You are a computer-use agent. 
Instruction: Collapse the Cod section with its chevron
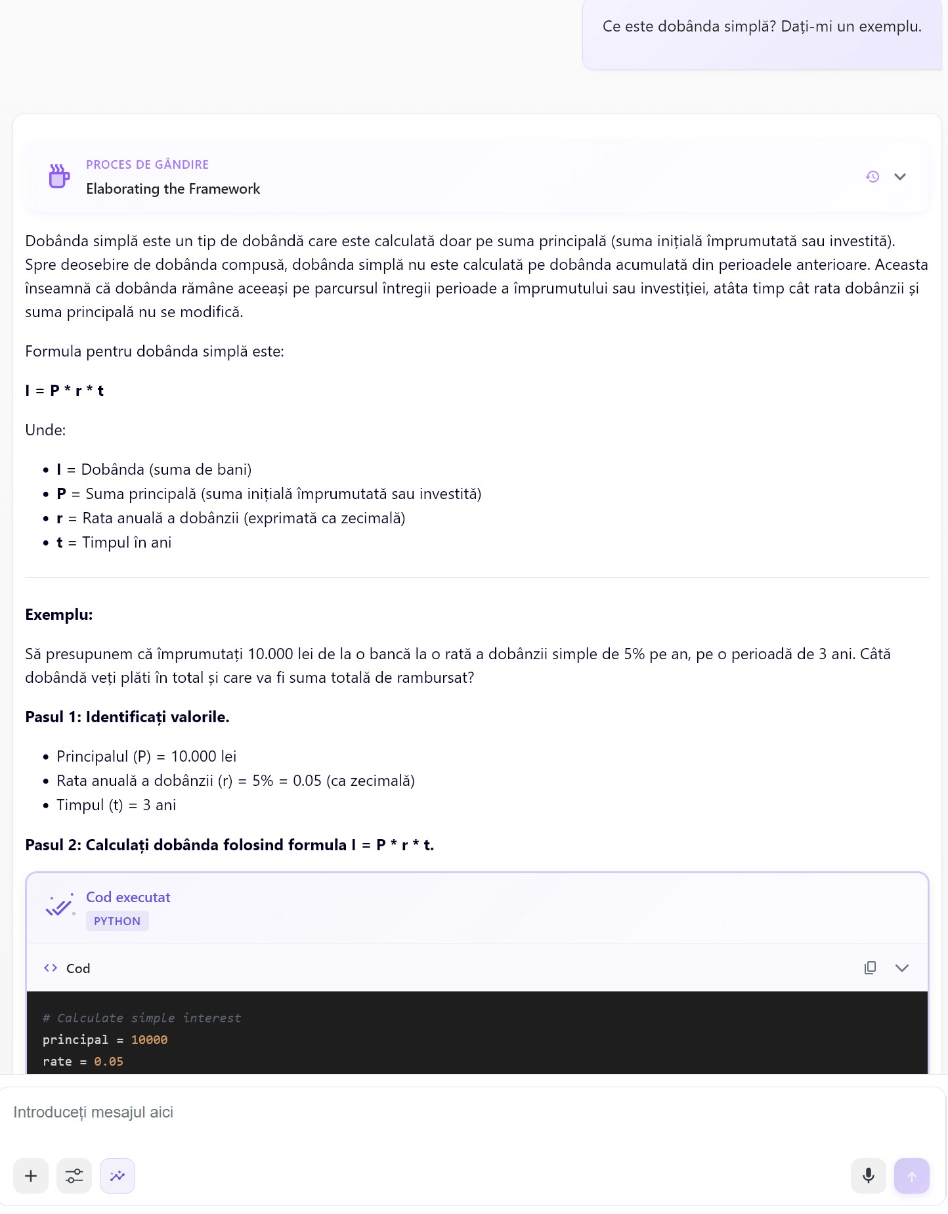[902, 968]
